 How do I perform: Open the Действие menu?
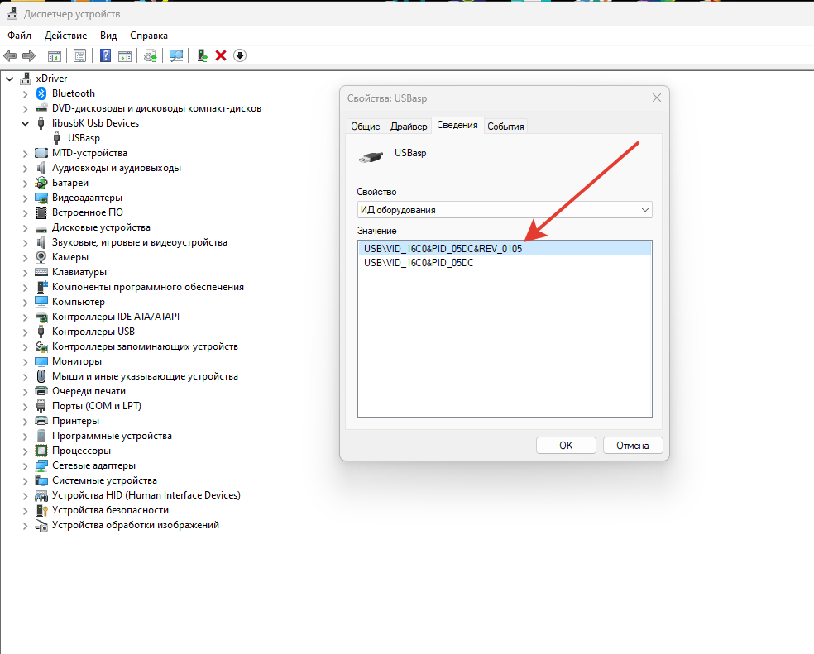65,36
